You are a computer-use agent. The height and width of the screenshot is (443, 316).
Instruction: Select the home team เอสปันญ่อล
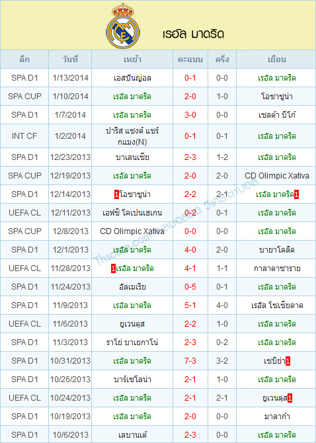coord(132,78)
